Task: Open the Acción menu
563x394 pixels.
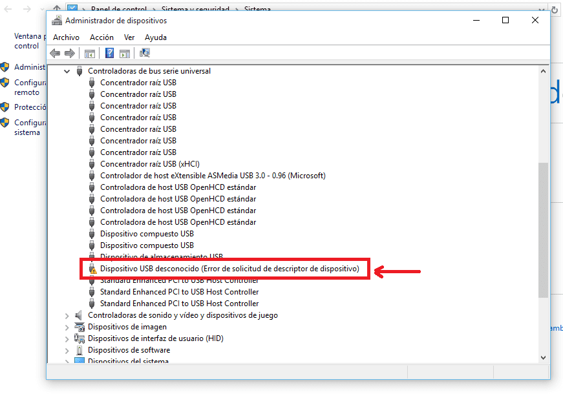Action: point(101,37)
